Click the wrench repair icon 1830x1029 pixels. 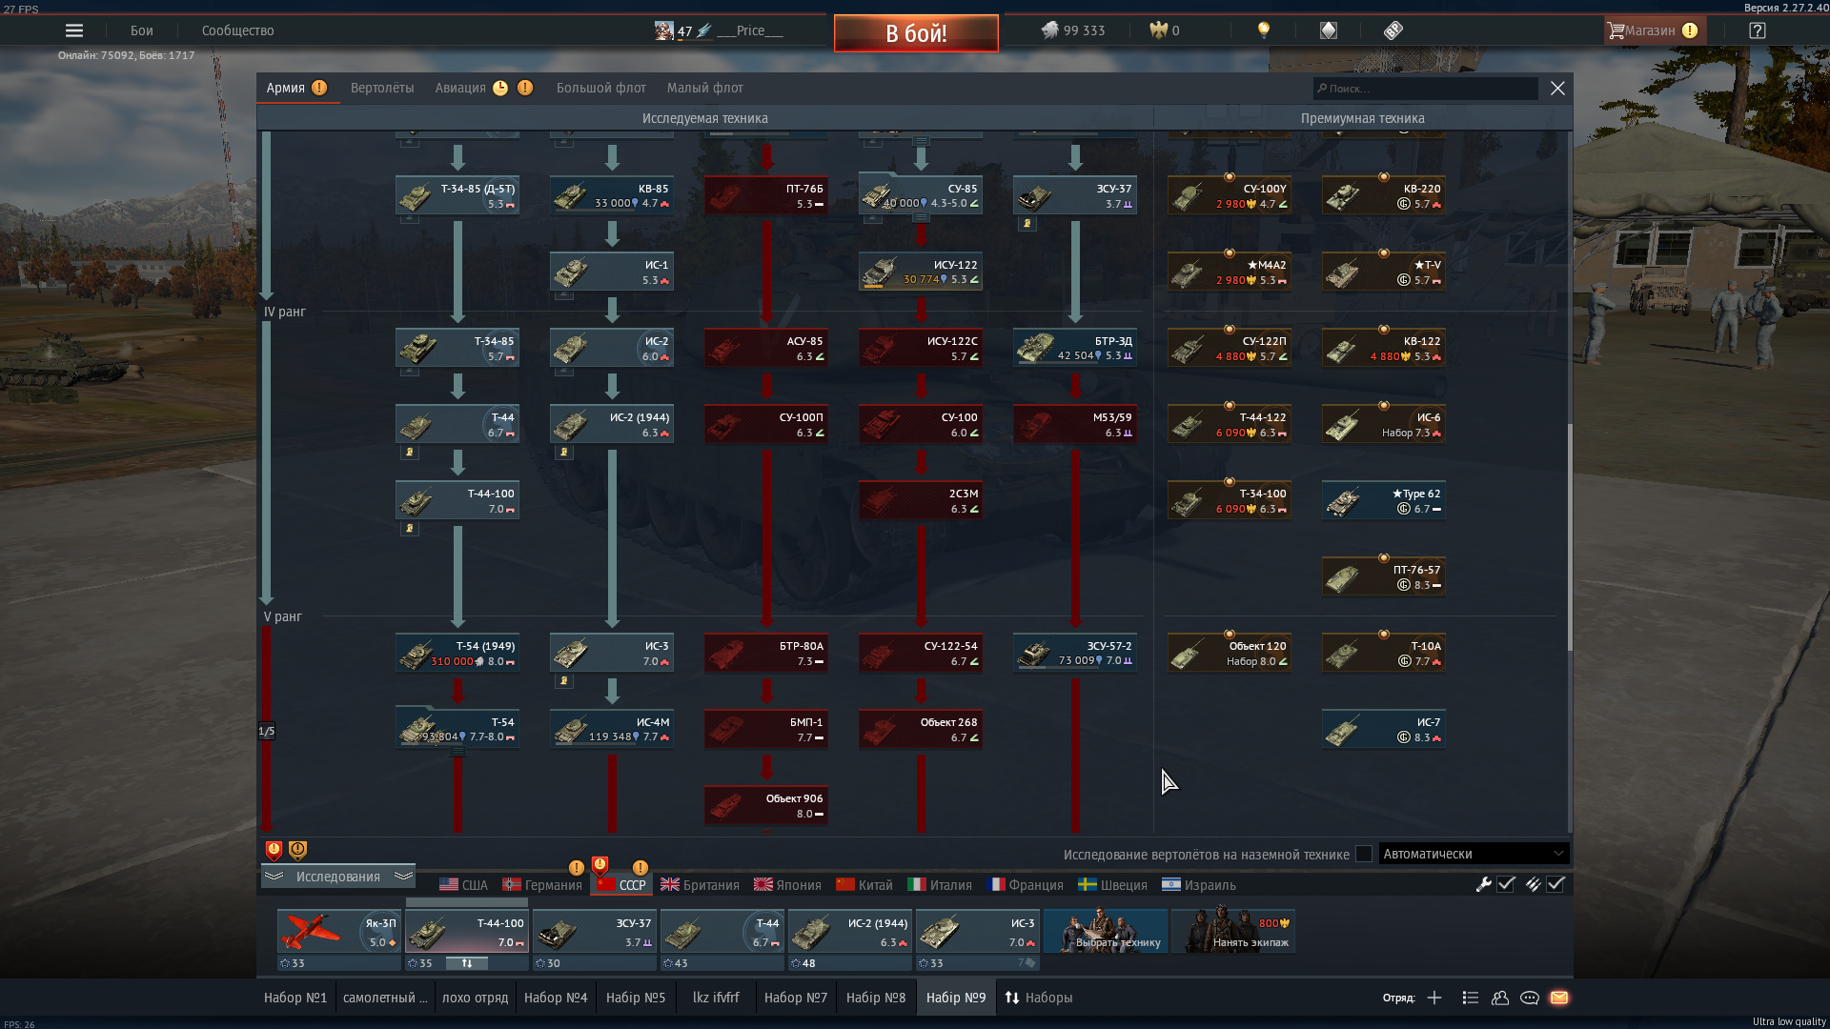click(x=1484, y=884)
